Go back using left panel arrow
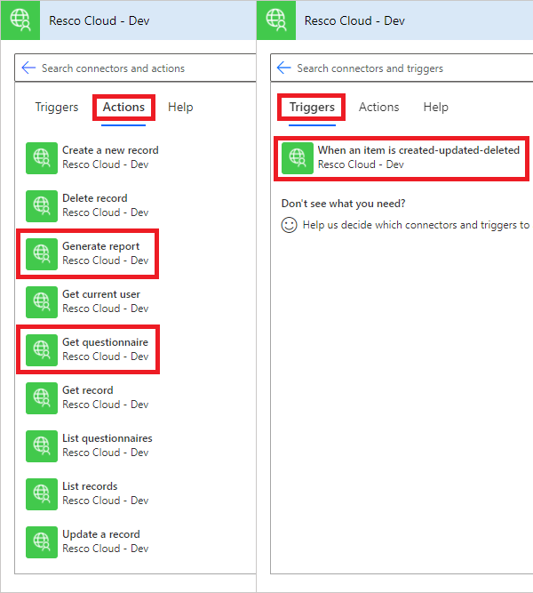Viewport: 533px width, 593px height. (28, 68)
